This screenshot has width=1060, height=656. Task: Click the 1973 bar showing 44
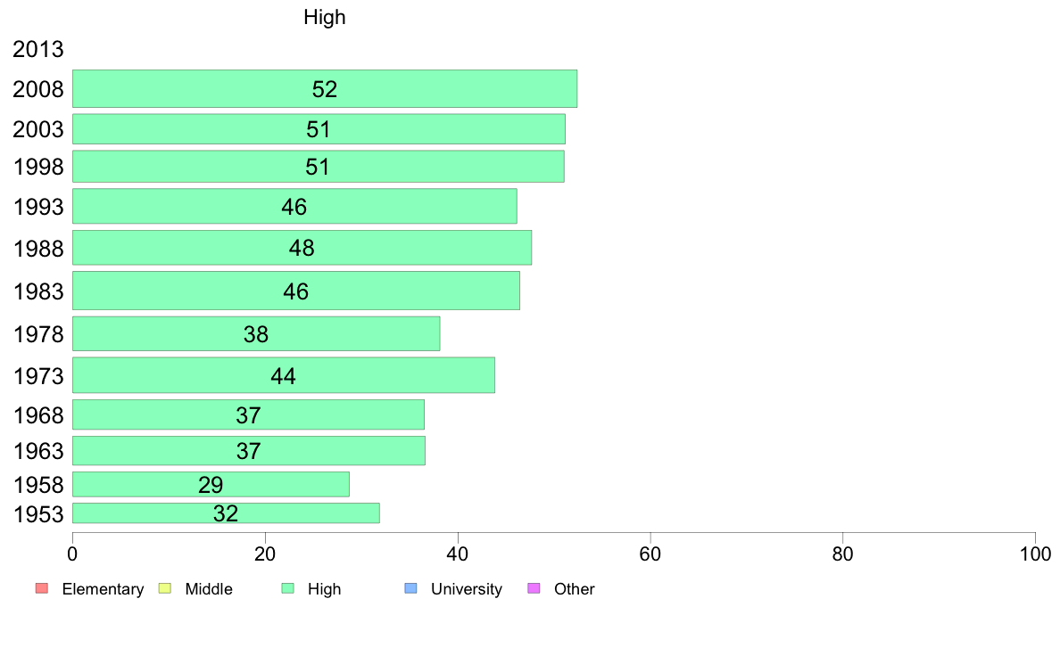[283, 375]
